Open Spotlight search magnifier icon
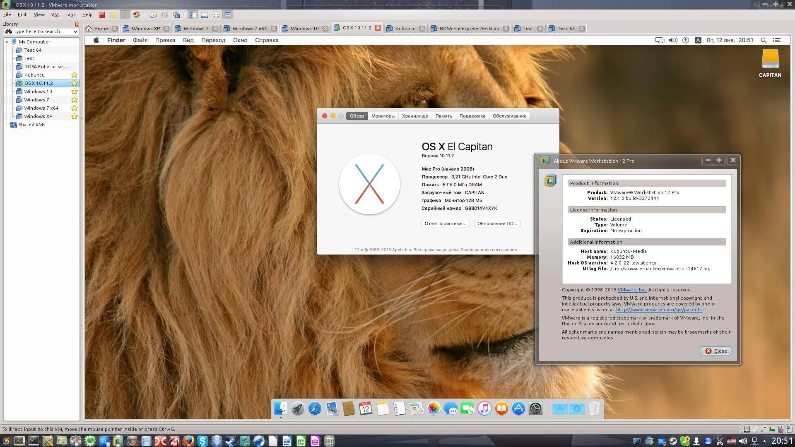Screen dimensions: 795x447 tap(764, 40)
